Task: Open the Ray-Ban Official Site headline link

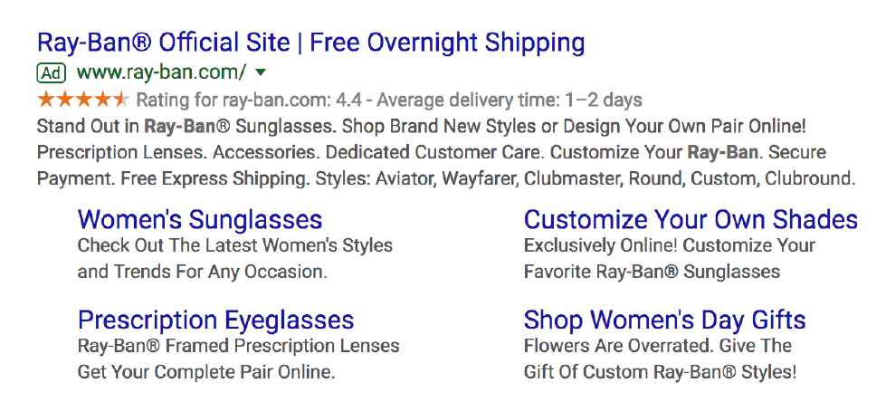Action: pos(310,43)
